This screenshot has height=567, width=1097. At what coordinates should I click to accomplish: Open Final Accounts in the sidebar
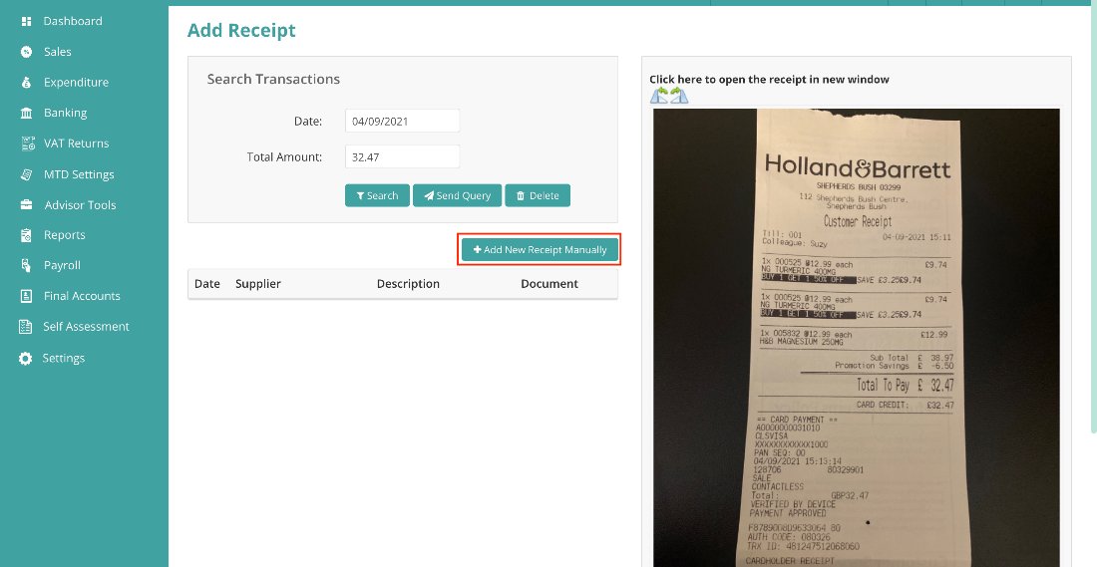82,296
